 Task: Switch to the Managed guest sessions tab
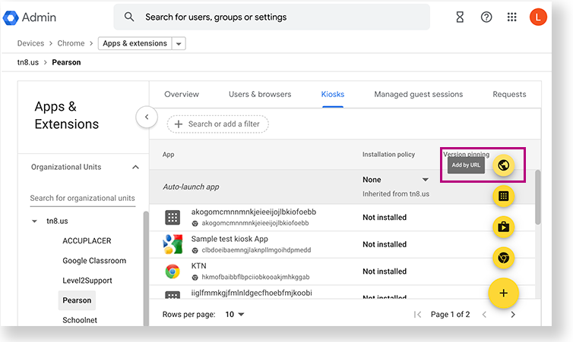[418, 95]
